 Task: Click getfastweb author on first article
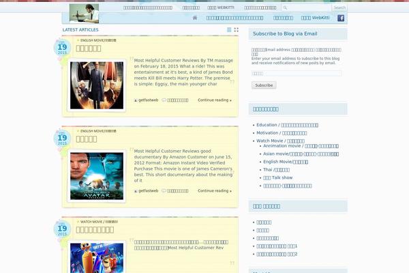tap(148, 100)
